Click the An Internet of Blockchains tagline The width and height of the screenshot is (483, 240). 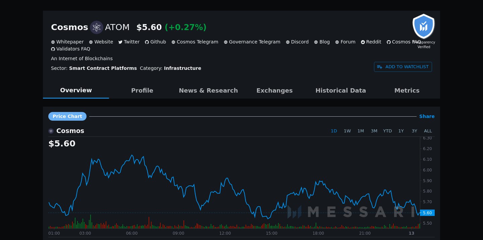pos(82,58)
